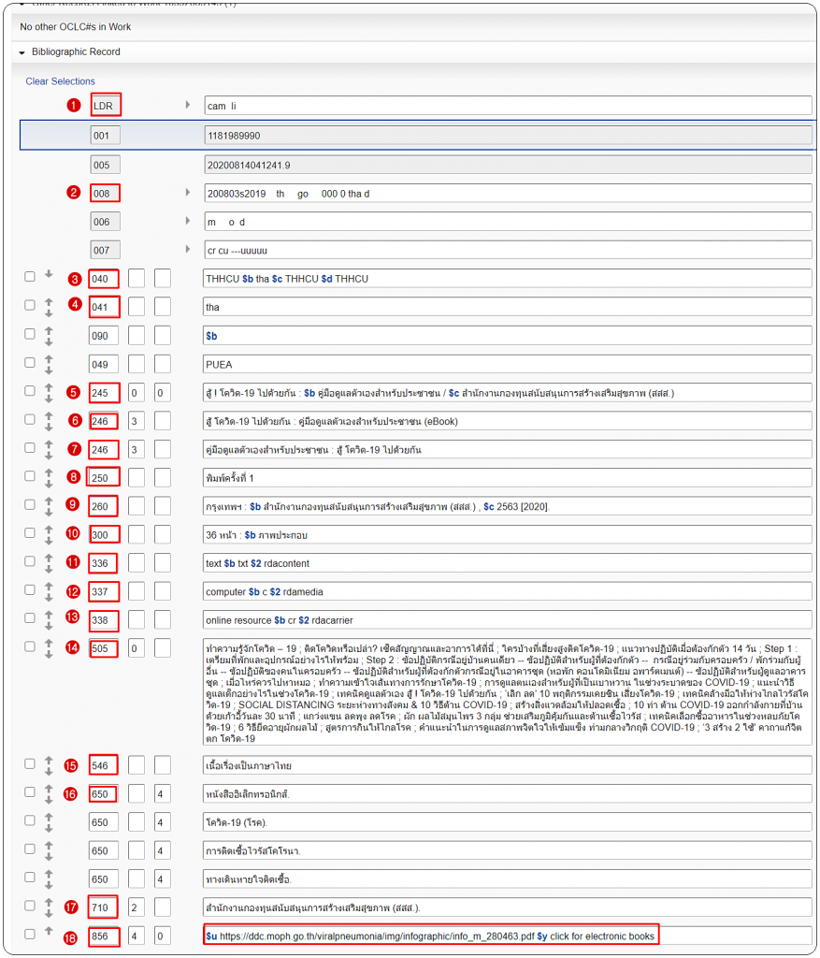Click the second indicator of field 245
Screen dimensions: 820x958
point(163,392)
